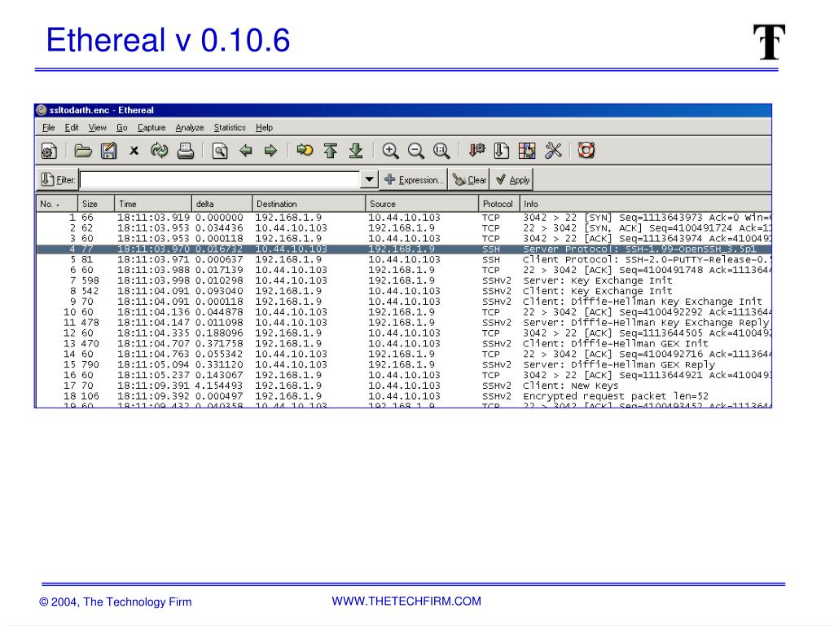The width and height of the screenshot is (834, 626).
Task: Jump to the last packet icon
Action: (x=356, y=151)
